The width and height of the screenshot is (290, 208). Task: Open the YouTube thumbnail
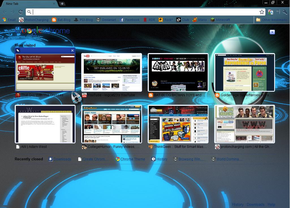111,72
